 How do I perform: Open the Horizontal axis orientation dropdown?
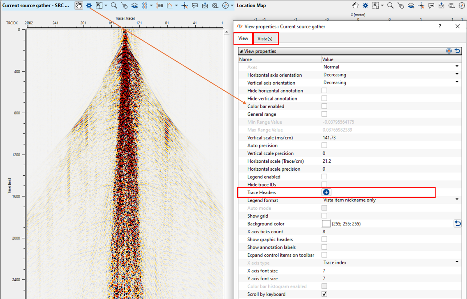tap(457, 74)
